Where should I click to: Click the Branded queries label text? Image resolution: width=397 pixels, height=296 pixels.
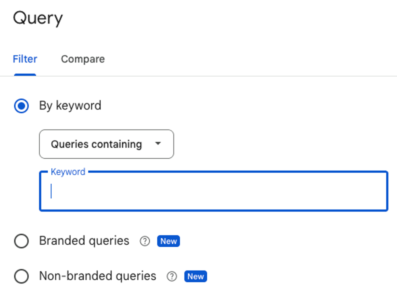84,240
